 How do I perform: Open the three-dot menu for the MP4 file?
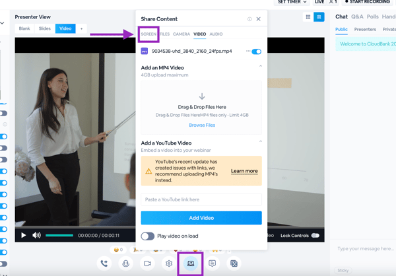point(248,51)
